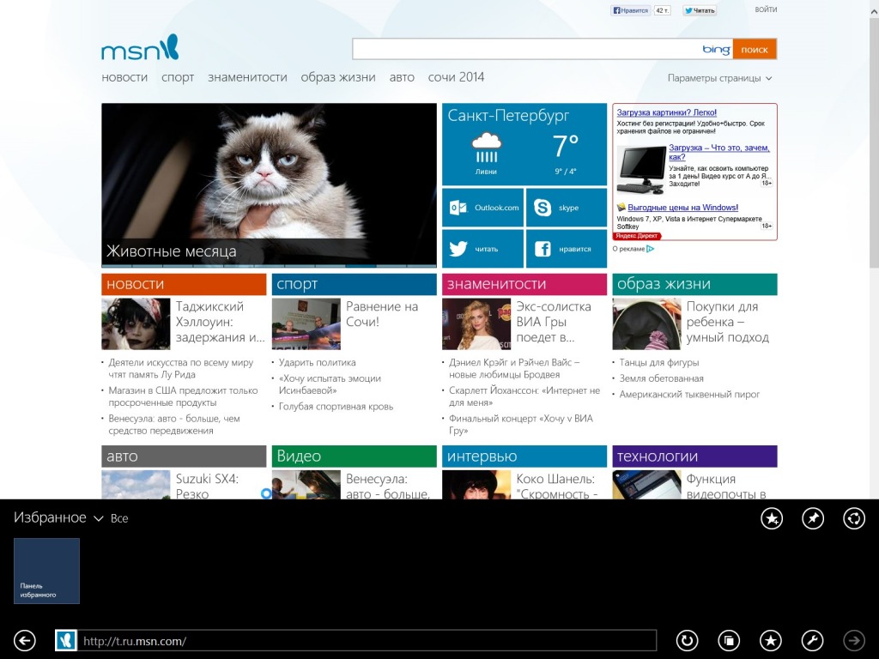The image size is (879, 659).
Task: Click 'Выгодные цены на Windows!' ad link
Action: 682,208
